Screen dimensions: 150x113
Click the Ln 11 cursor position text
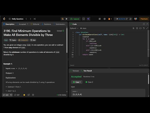[143, 65]
